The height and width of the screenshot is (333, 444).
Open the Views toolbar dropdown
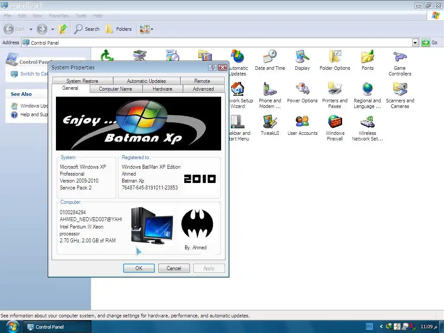click(x=146, y=29)
